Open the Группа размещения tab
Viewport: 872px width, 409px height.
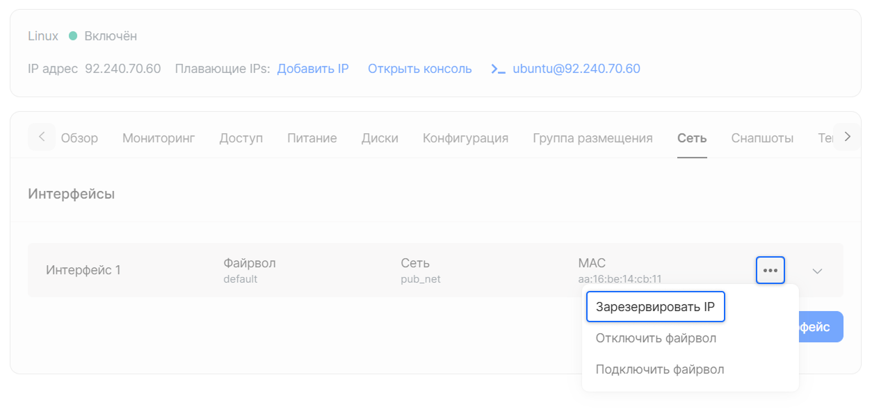(x=592, y=137)
